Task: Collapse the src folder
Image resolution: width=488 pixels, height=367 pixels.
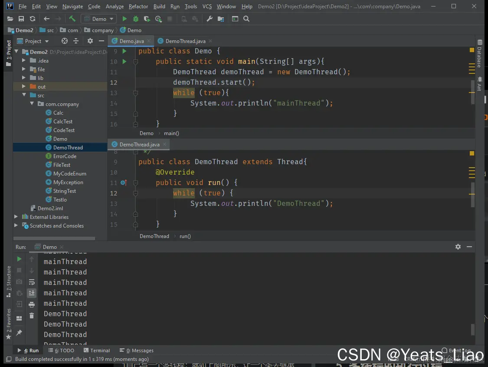Action: pyautogui.click(x=24, y=95)
